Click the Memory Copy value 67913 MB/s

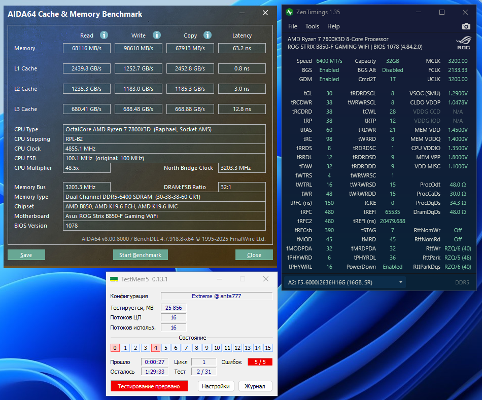click(x=190, y=48)
